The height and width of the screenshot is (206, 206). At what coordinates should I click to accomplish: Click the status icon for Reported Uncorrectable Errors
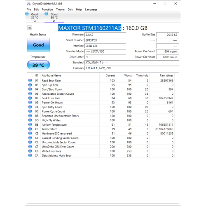30,116
